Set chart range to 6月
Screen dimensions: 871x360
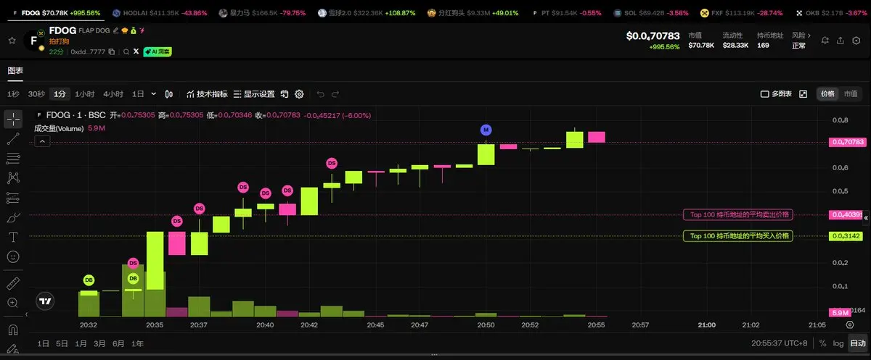pyautogui.click(x=119, y=343)
